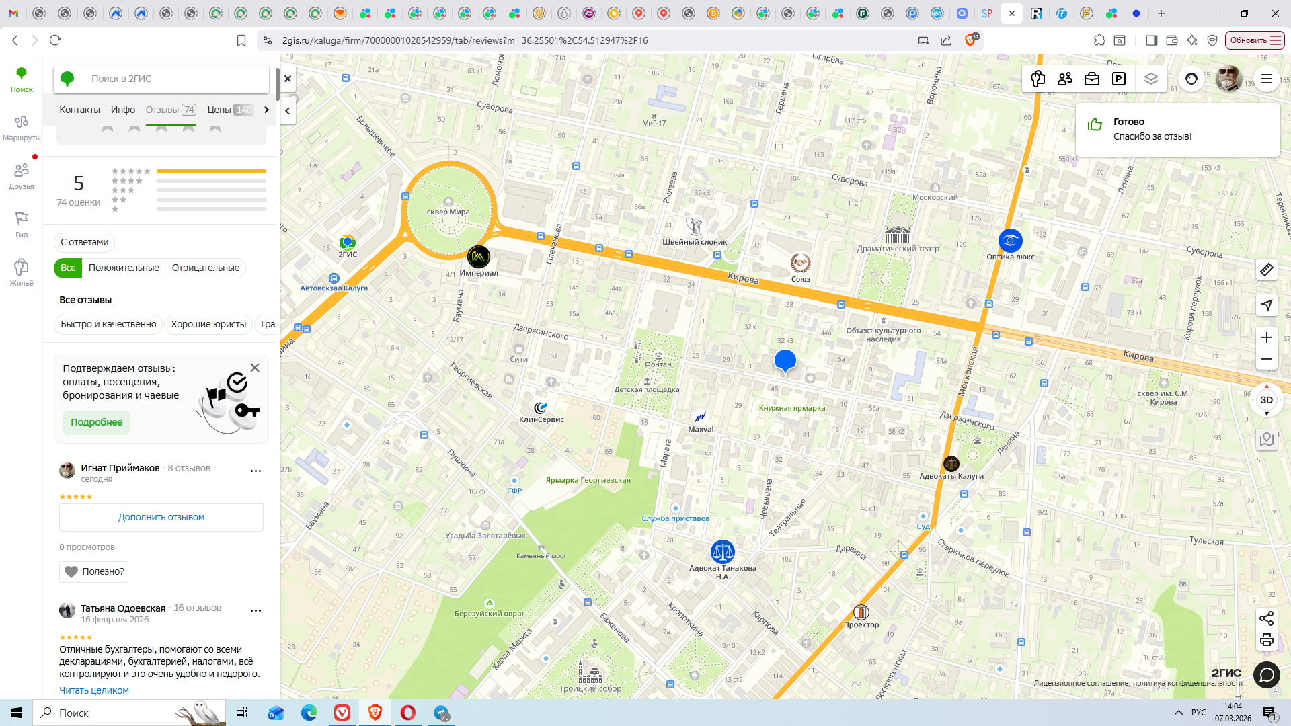Enable the С ответами filter
Screen dimensions: 1291x726
[x=84, y=242]
